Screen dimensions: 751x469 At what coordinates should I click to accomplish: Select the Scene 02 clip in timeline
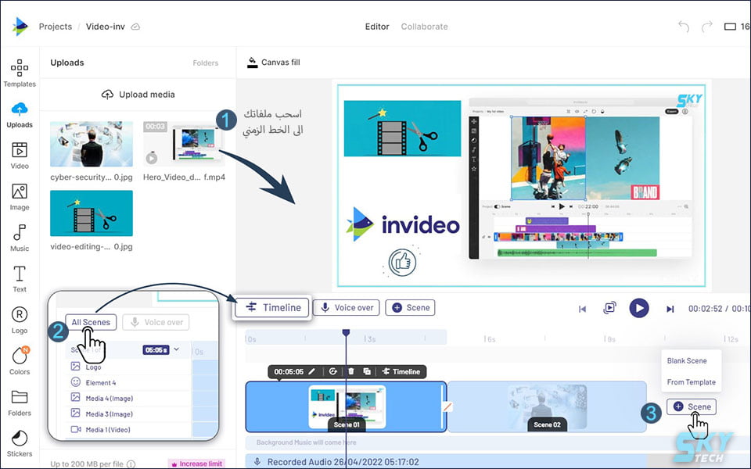547,406
